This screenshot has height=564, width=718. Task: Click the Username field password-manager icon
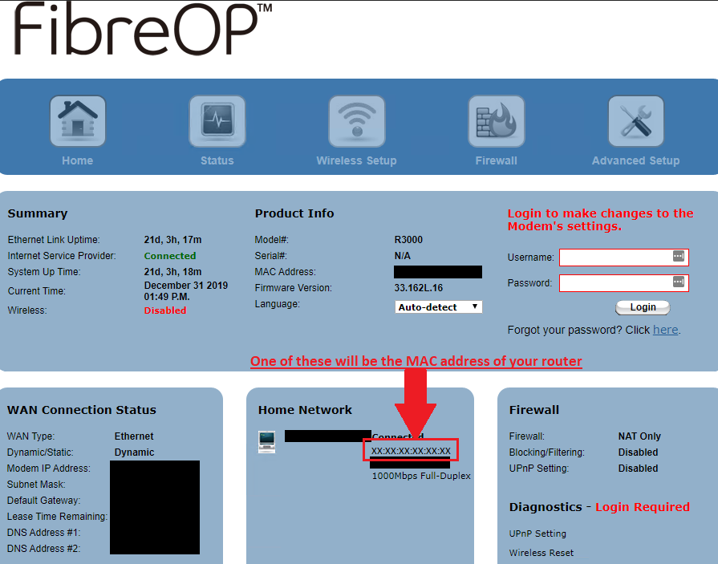[678, 257]
